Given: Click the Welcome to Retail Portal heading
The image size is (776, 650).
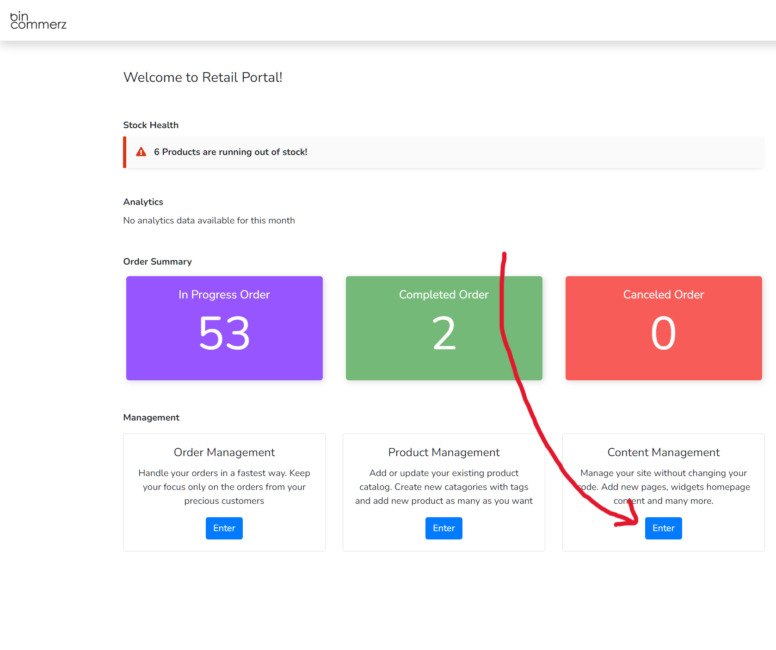Looking at the screenshot, I should coord(203,77).
